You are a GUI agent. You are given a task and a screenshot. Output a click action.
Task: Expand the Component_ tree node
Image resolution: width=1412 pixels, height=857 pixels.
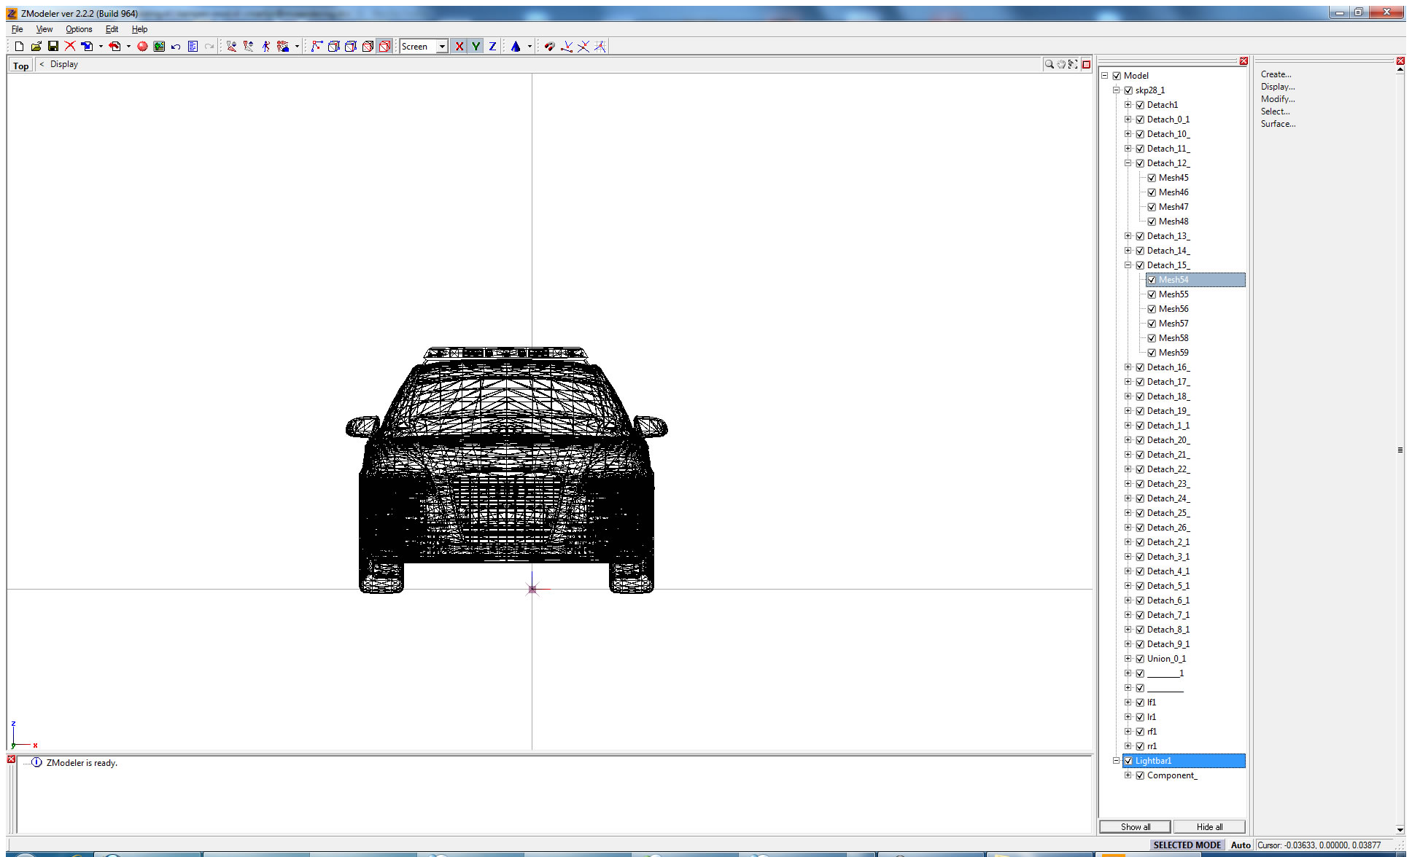(1128, 775)
